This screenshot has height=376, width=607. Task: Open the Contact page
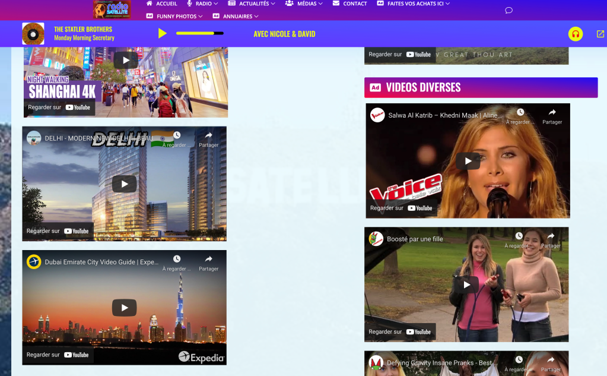350,4
